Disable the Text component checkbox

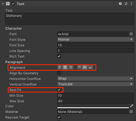13,4
